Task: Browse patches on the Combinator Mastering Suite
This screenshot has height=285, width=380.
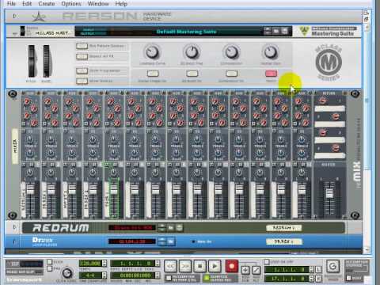Action: [276, 31]
